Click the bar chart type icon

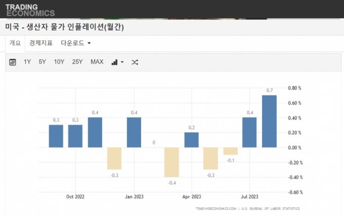[114, 62]
